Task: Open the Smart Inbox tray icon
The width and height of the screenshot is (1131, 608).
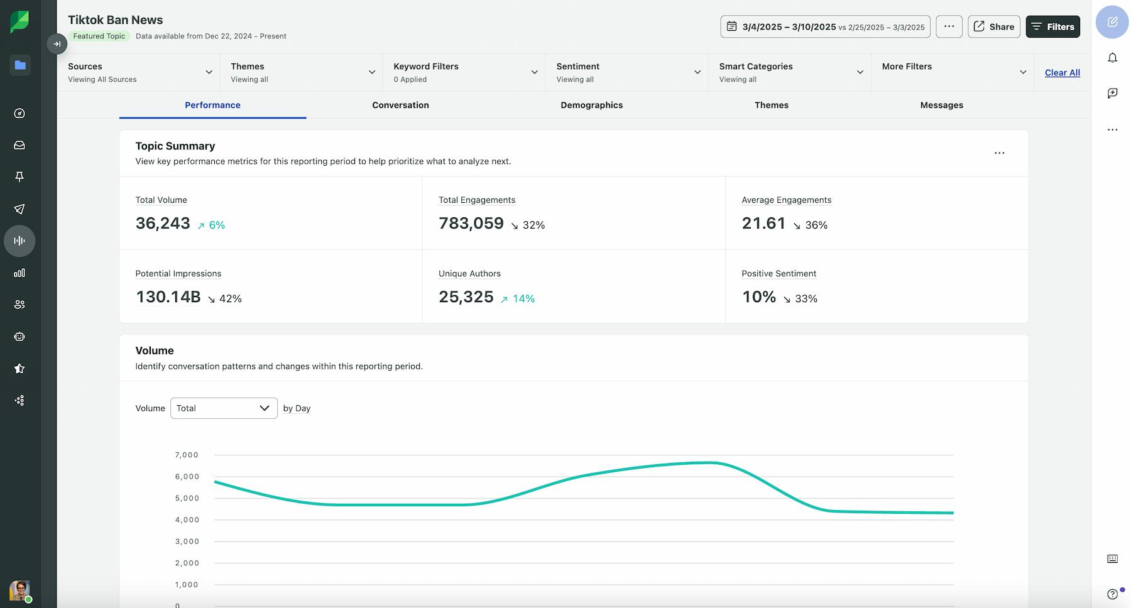Action: point(19,145)
